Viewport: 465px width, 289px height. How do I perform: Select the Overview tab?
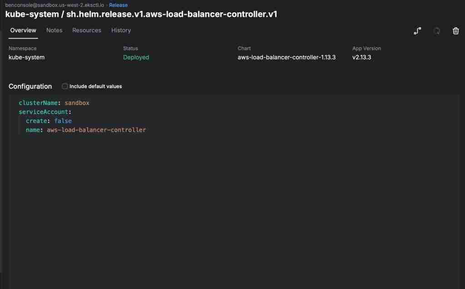(x=23, y=30)
